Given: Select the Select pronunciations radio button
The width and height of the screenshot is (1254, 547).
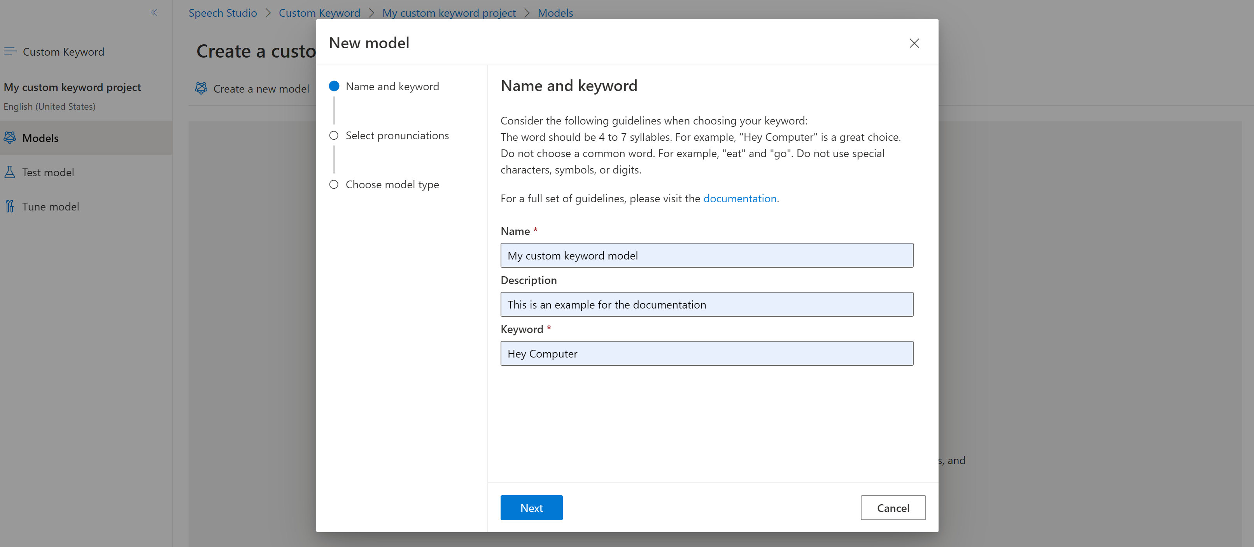Looking at the screenshot, I should pos(333,134).
